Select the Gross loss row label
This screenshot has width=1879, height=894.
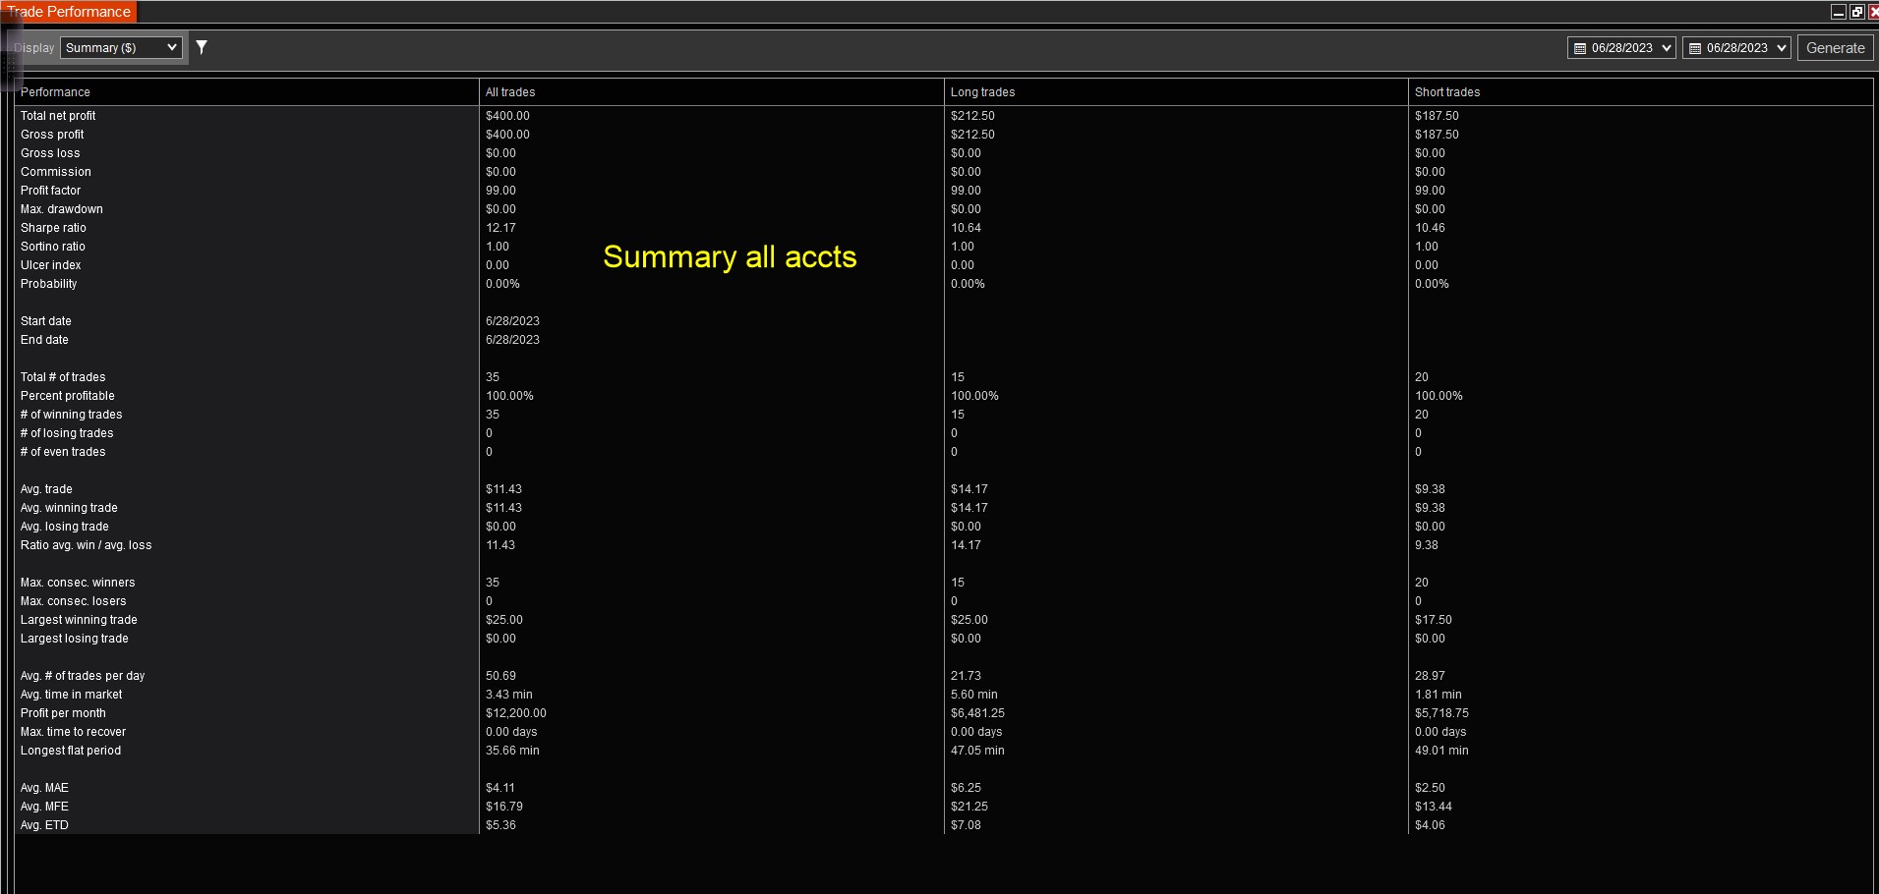(x=50, y=153)
